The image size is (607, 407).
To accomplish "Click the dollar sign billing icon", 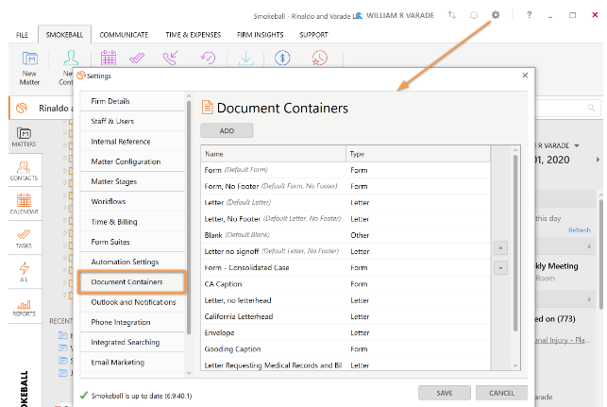I will coord(282,59).
